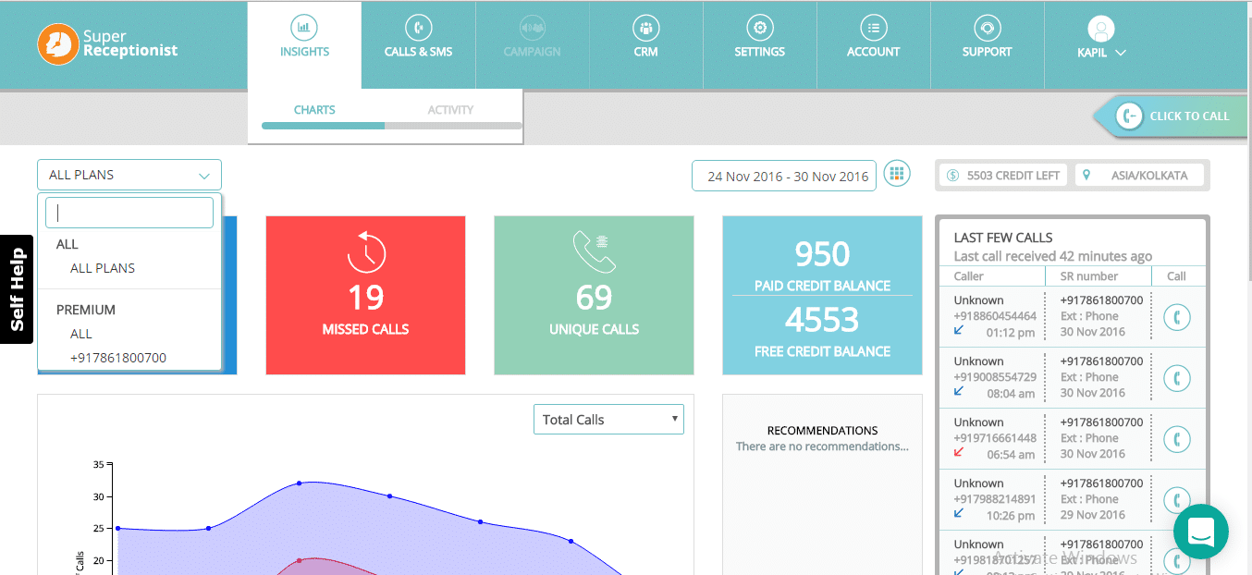Viewport: 1252px width, 575px height.
Task: Click the Missed Calls red card
Action: (365, 296)
